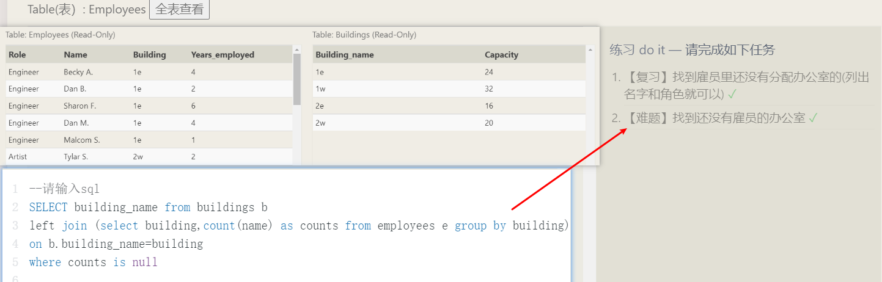Select the Tylar S. name cell
Screen dimensions: 882x282
[76, 157]
